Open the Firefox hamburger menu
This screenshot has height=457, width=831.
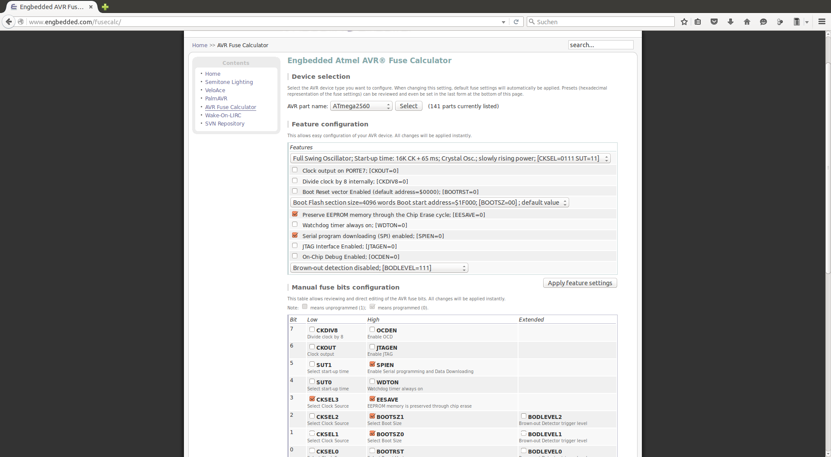pyautogui.click(x=822, y=22)
